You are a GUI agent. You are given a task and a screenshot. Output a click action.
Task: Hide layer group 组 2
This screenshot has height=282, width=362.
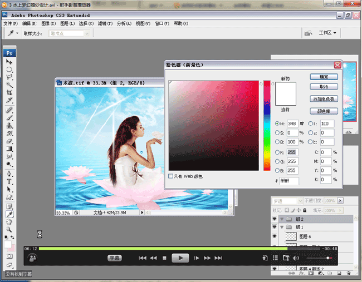pyautogui.click(x=275, y=219)
